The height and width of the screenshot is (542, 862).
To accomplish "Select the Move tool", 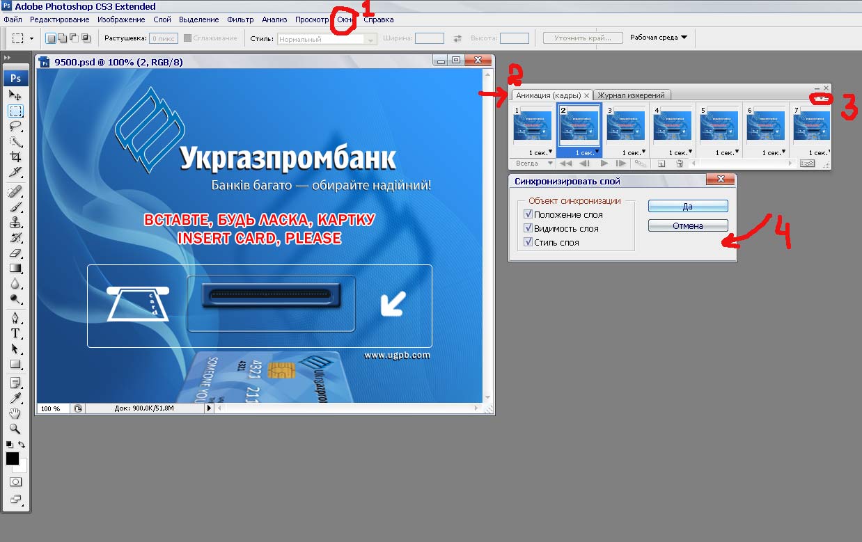I will [x=15, y=95].
